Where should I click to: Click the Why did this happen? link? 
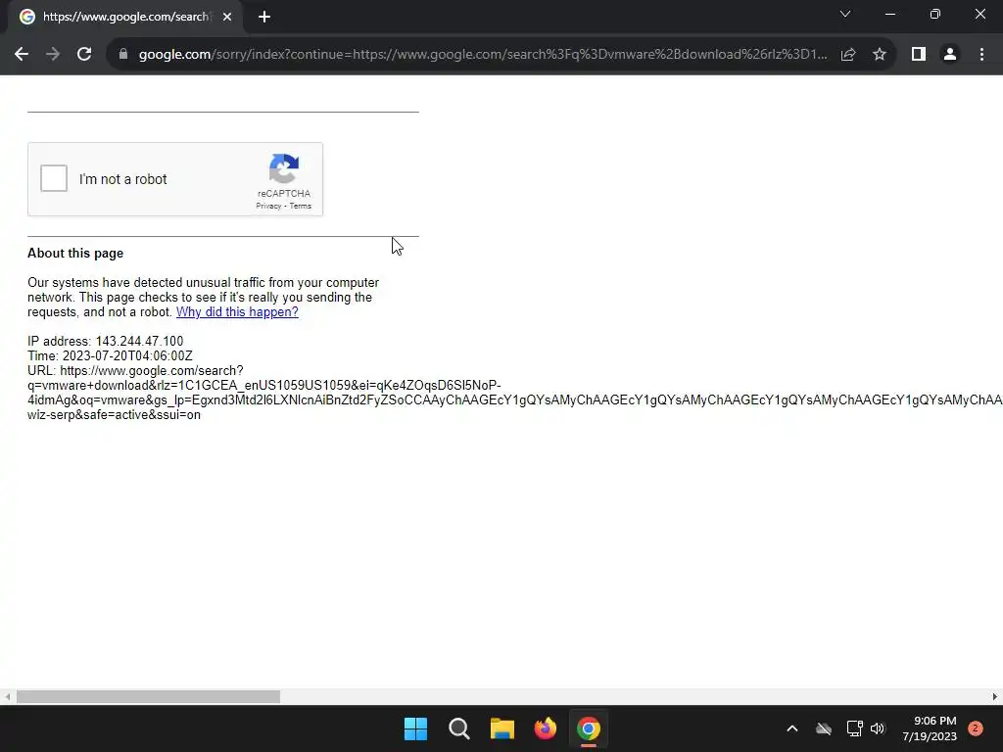click(x=237, y=312)
